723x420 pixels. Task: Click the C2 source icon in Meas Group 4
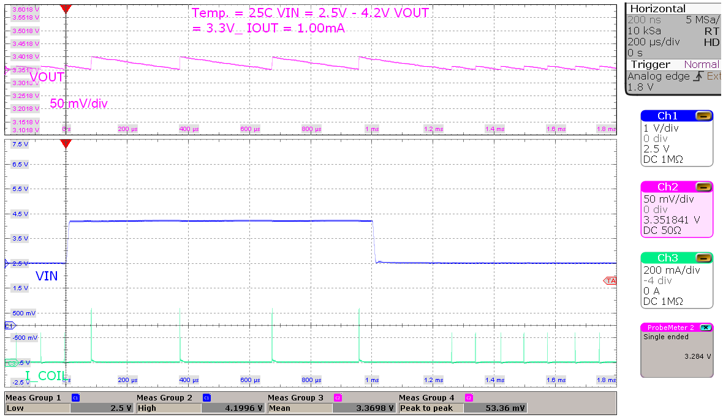coord(469,397)
